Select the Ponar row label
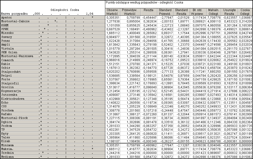The height and width of the screenshot is (159, 253). point(6,41)
